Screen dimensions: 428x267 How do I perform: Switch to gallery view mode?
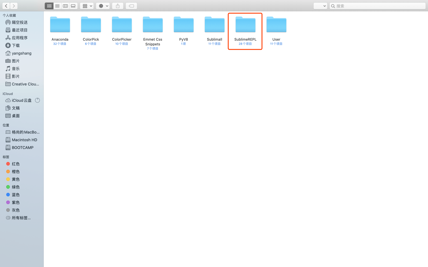click(73, 6)
